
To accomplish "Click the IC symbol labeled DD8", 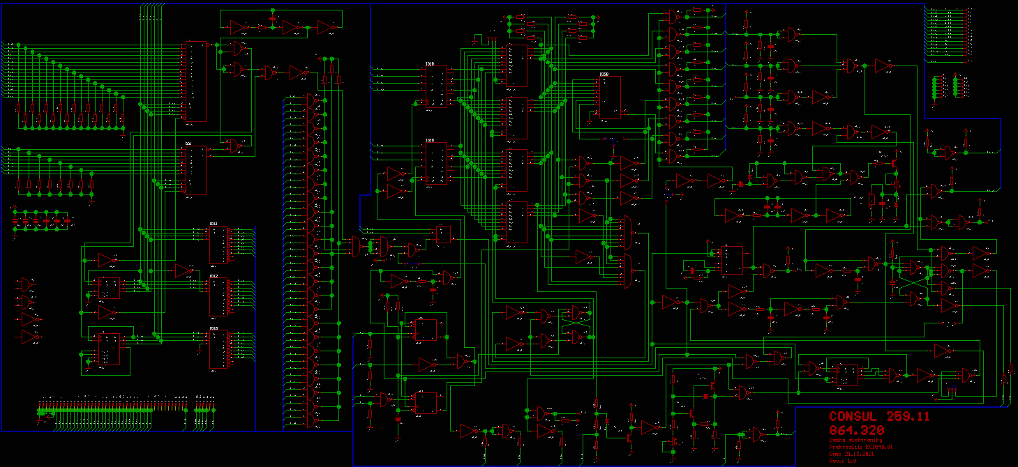I will [436, 87].
